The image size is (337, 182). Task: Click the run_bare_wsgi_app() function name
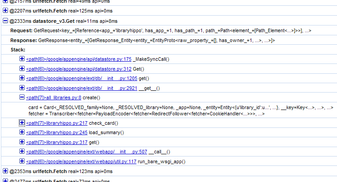coord(162,162)
